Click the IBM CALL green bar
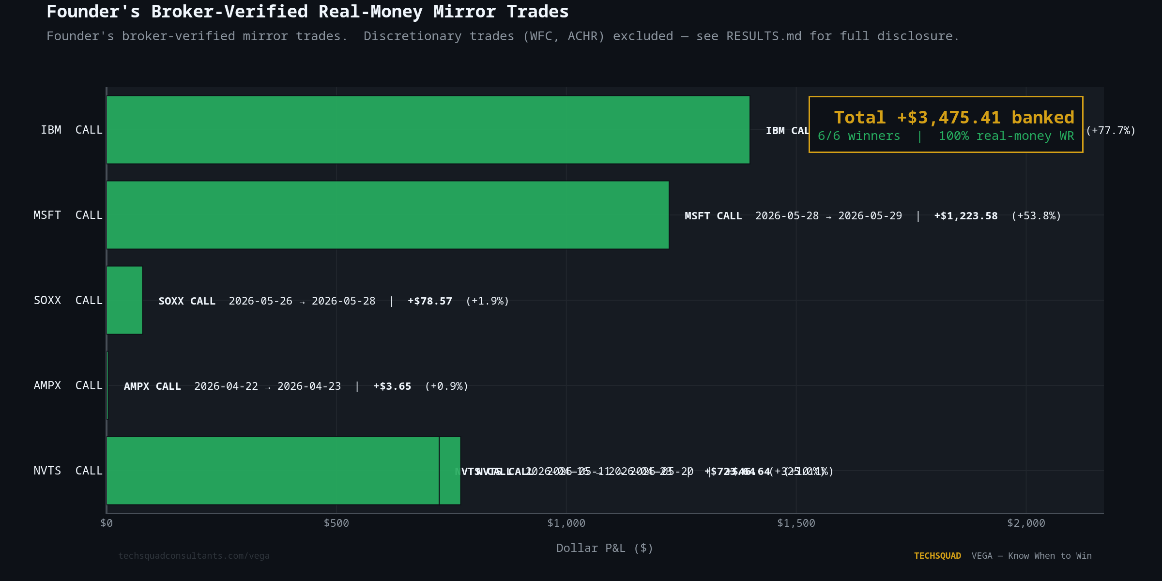1162x581 pixels. coord(428,130)
